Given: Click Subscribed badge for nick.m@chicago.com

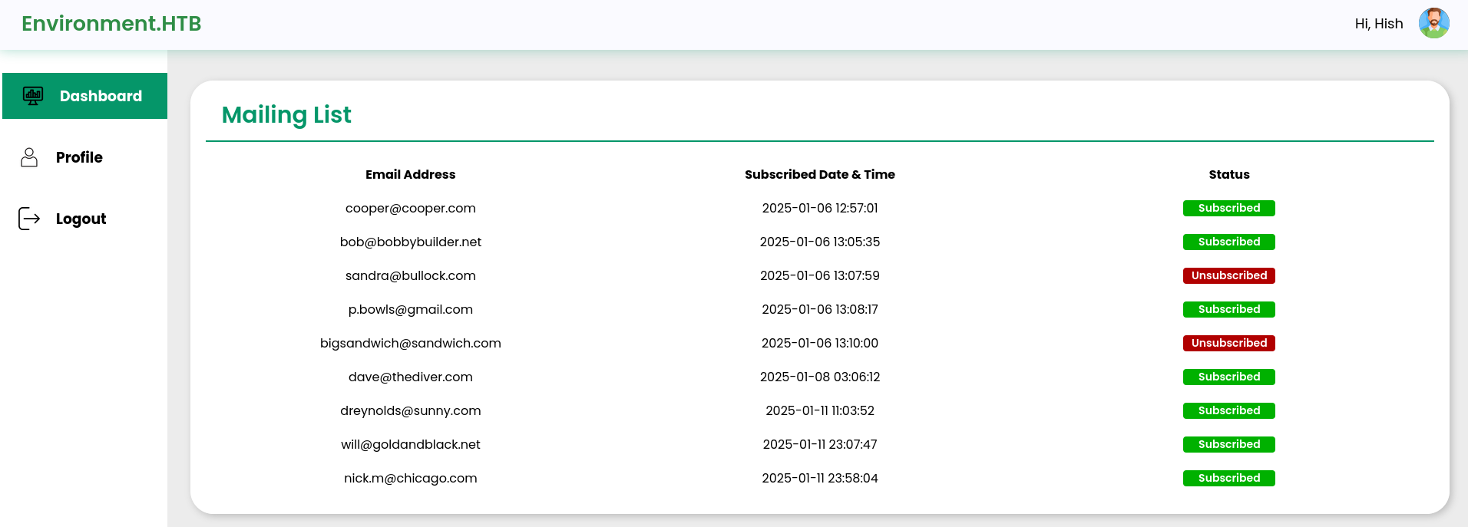Looking at the screenshot, I should (1228, 478).
